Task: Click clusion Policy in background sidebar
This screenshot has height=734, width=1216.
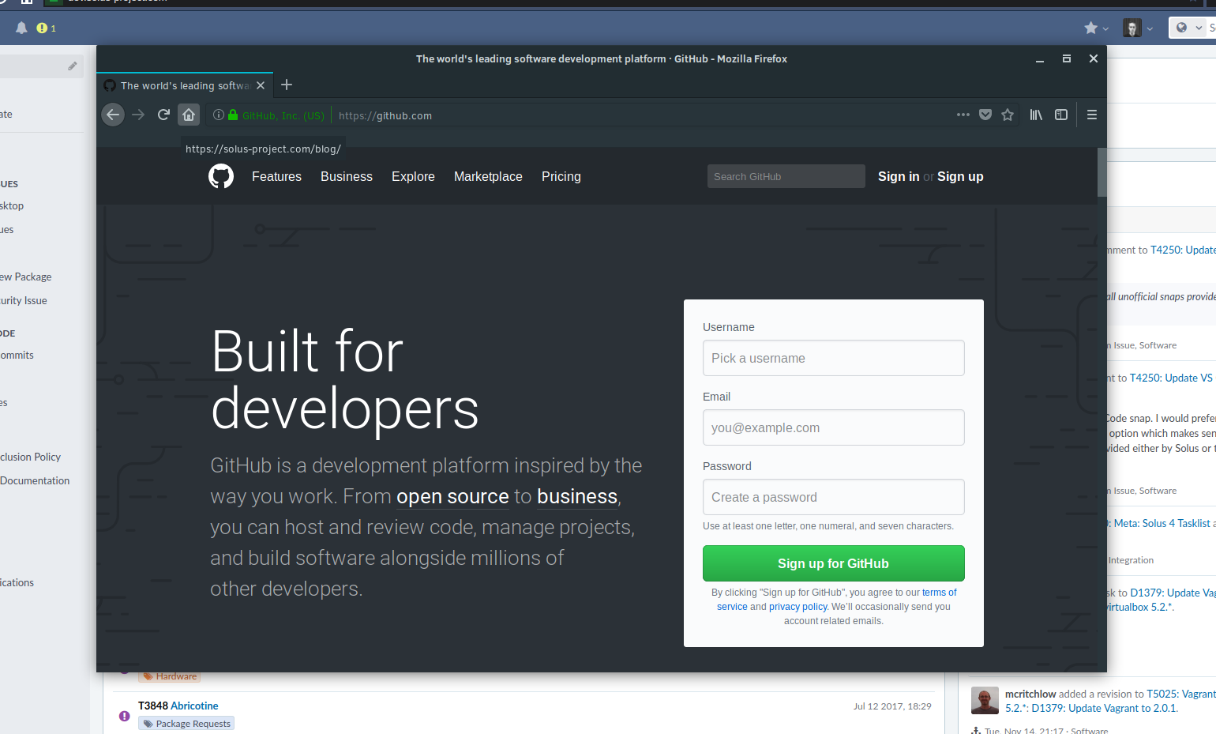Action: (31, 457)
